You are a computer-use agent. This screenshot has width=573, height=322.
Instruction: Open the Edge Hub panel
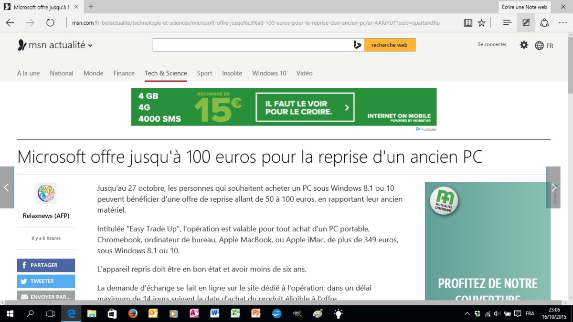point(508,22)
